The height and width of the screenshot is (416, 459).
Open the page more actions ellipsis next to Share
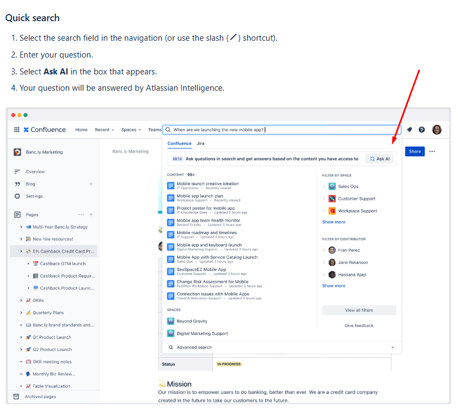[432, 152]
